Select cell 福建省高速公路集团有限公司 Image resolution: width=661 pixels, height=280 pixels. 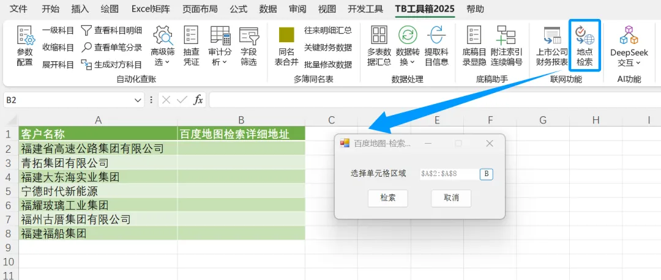click(98, 148)
